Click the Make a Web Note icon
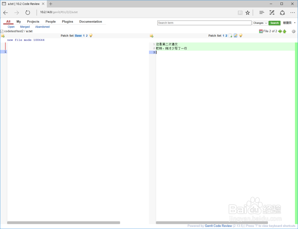This screenshot has height=229, width=298. tap(272, 13)
